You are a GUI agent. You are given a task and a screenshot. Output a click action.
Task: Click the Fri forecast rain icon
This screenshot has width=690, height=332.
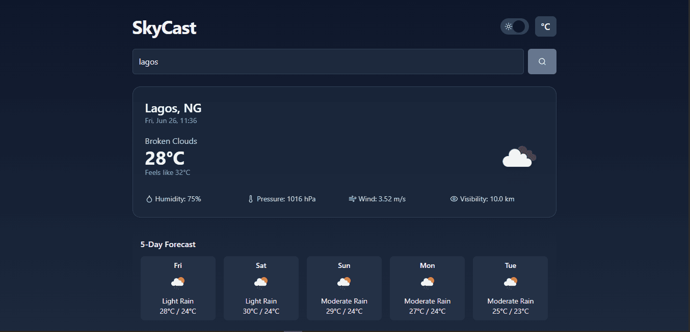178,282
